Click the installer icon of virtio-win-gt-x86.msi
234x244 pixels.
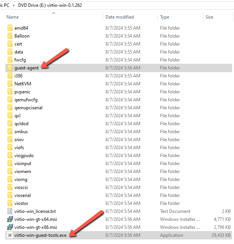click(x=10, y=227)
